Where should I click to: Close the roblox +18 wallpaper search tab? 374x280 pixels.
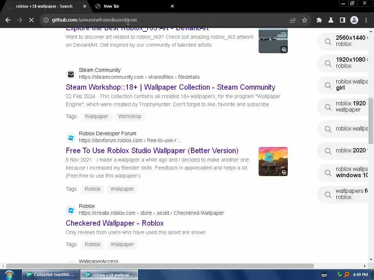(85, 7)
